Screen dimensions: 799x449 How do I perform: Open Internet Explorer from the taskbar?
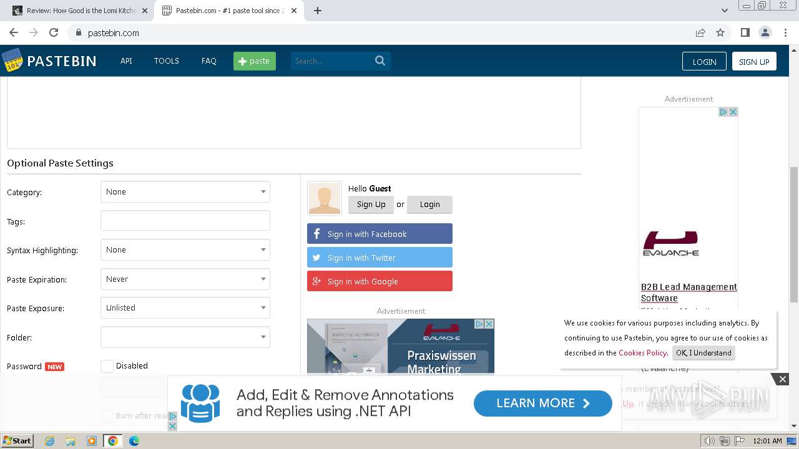point(50,441)
